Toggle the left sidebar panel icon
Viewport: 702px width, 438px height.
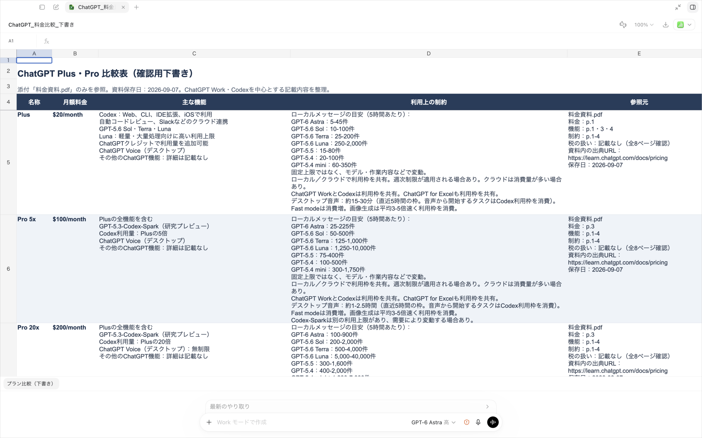pos(42,7)
